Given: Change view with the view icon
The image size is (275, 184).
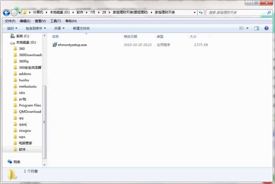Looking at the screenshot, I should pos(242,28).
